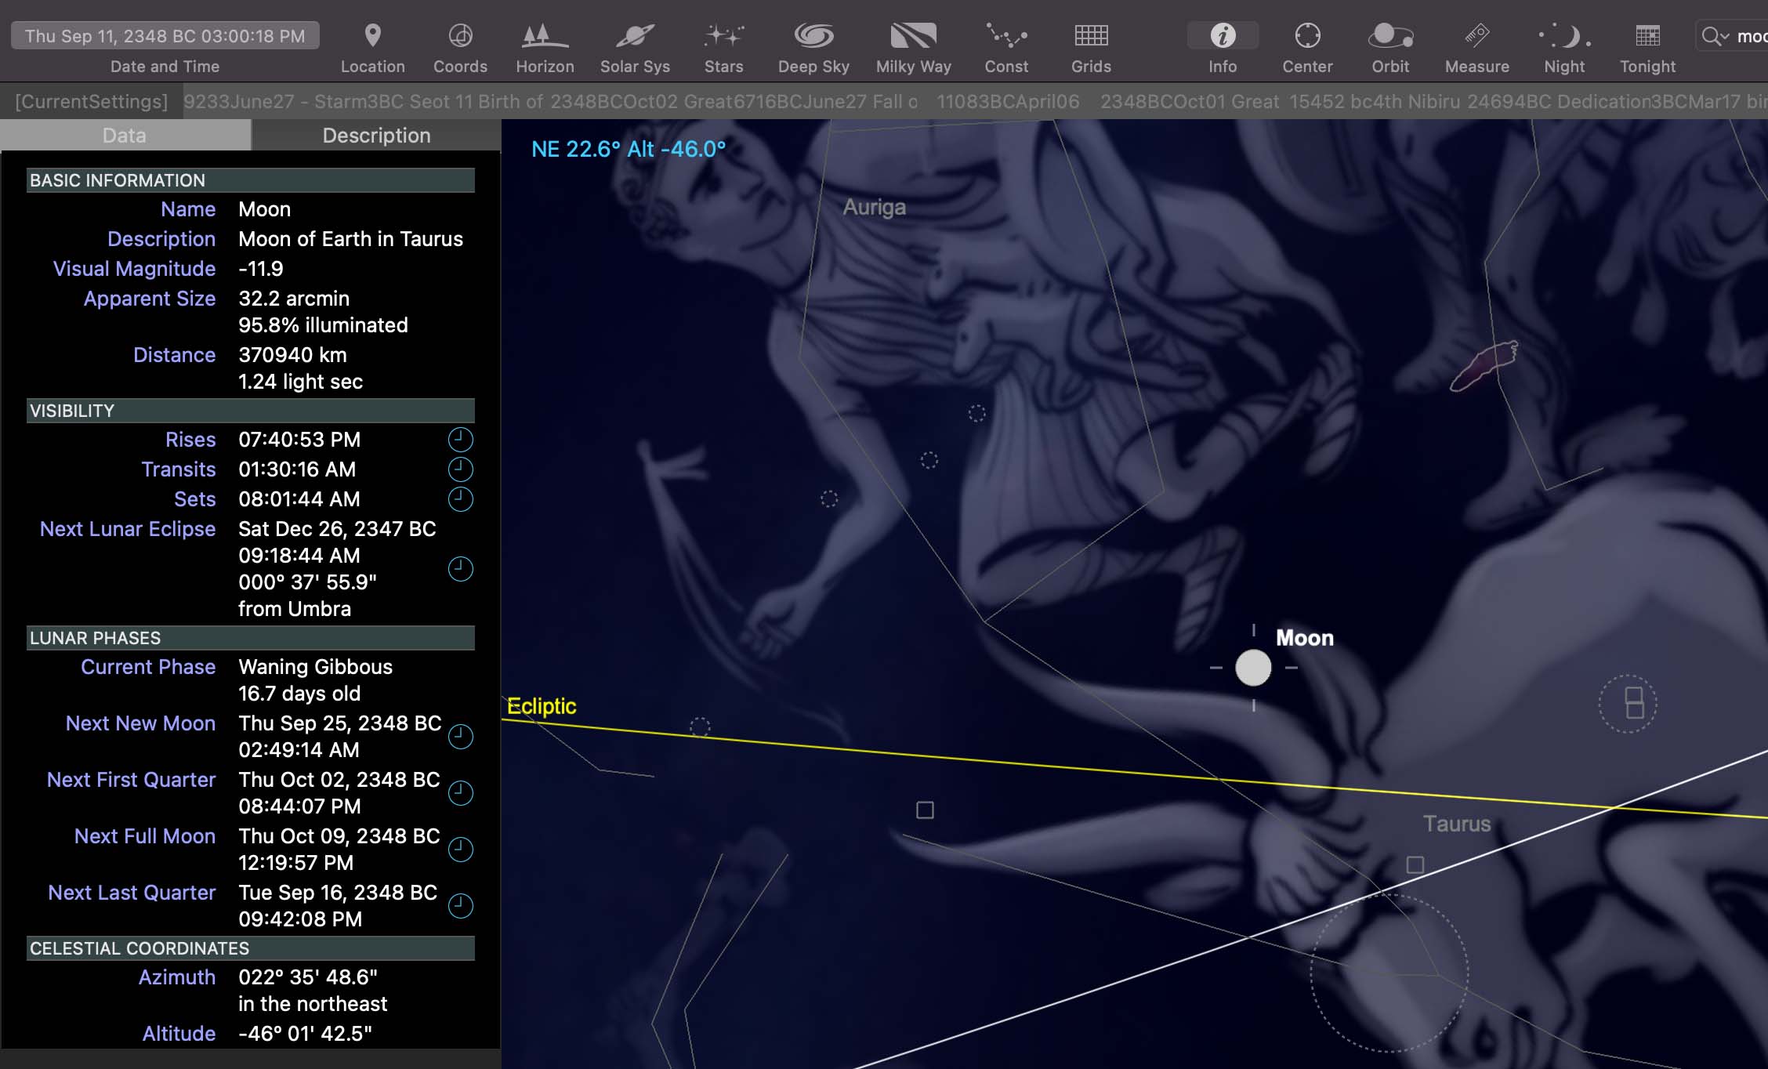The width and height of the screenshot is (1768, 1069).
Task: Open 2348BCOct01 Great bookmark
Action: tap(1189, 102)
